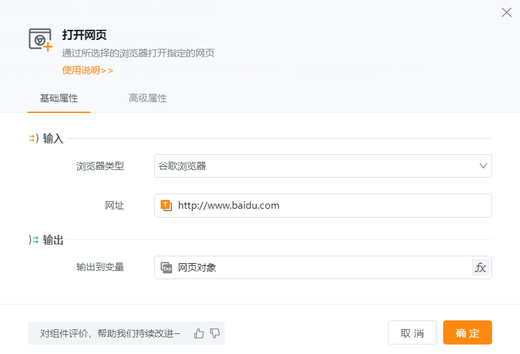The width and height of the screenshot is (520, 354).
Task: Open the fx expression editor
Action: [481, 268]
